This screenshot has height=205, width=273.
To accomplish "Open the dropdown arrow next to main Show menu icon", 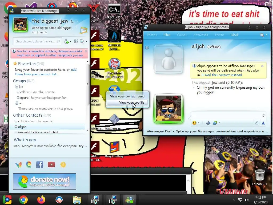I will coord(86,41).
